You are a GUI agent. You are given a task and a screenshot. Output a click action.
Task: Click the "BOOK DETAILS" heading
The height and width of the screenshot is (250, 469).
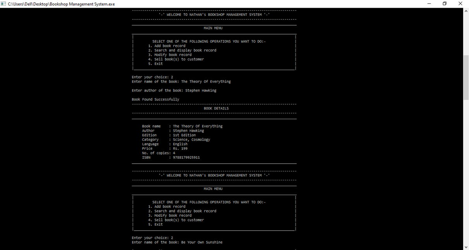pyautogui.click(x=216, y=108)
